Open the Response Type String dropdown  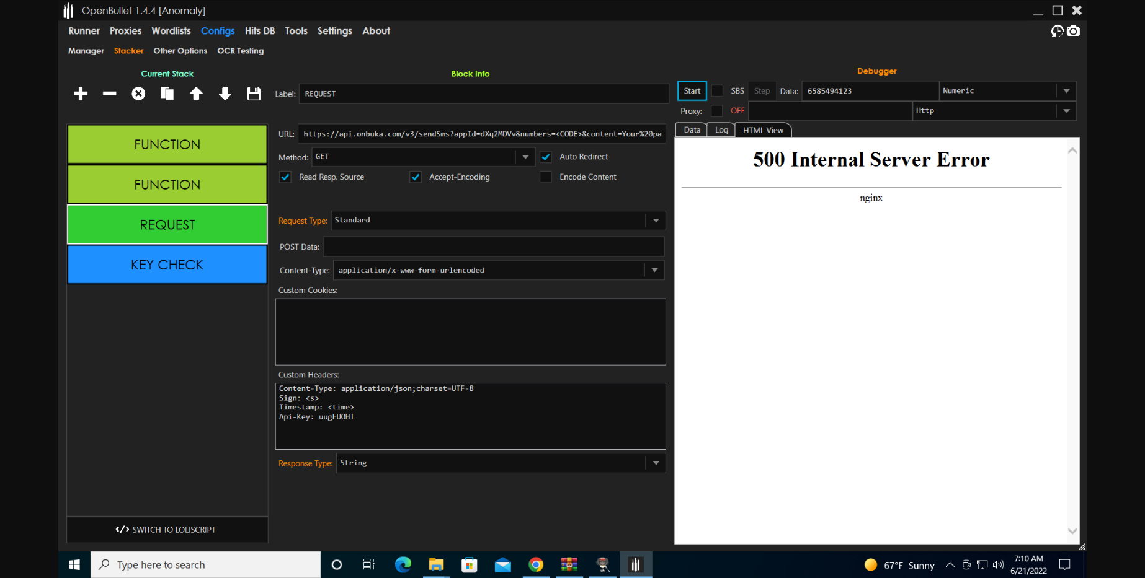pyautogui.click(x=656, y=463)
